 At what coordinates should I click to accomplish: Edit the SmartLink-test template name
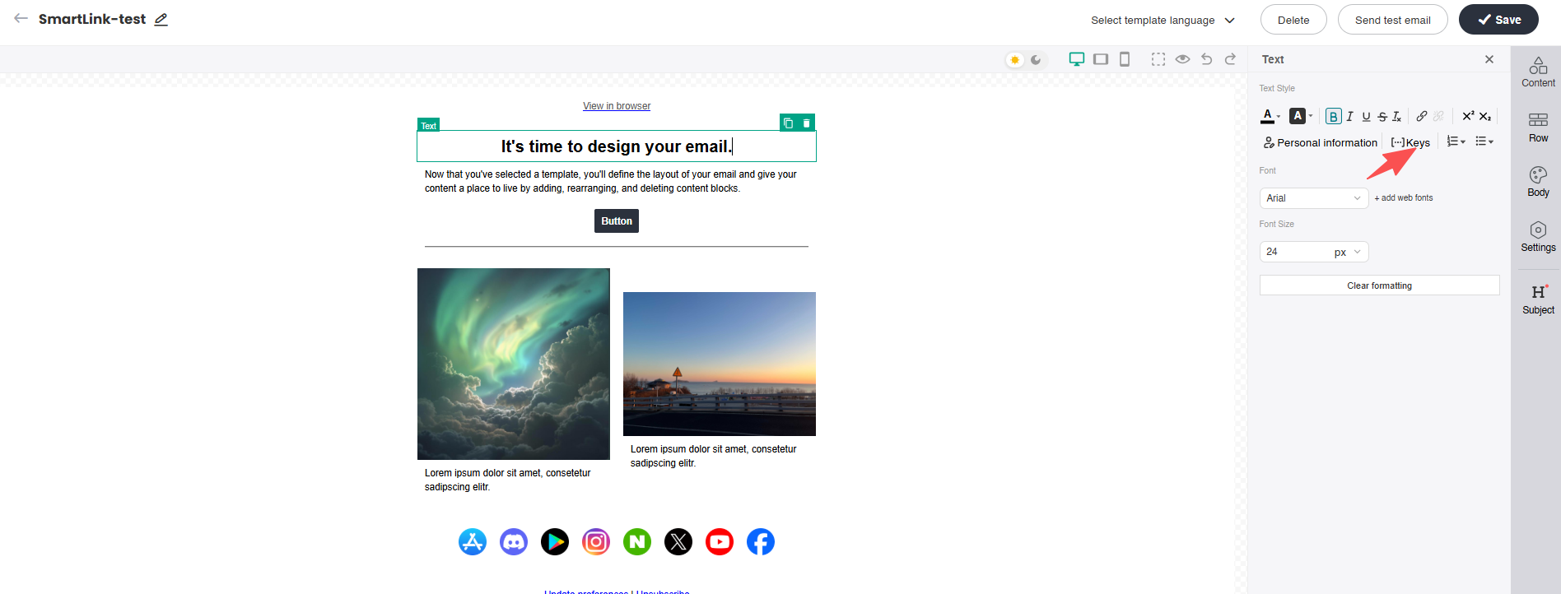click(x=161, y=20)
